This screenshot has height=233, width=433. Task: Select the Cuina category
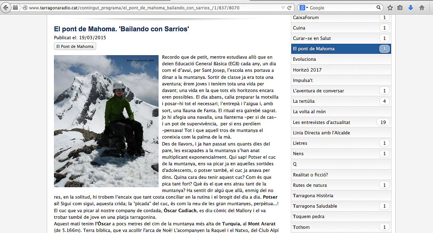click(341, 28)
